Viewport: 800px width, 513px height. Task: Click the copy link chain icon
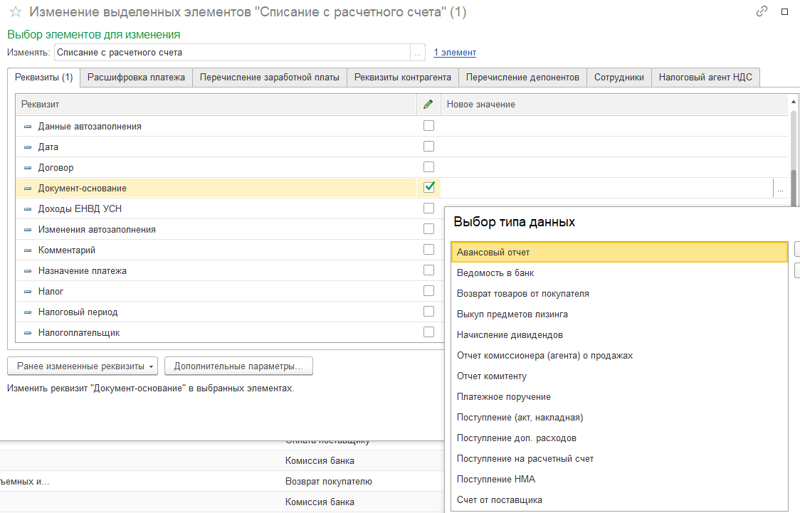coord(762,12)
